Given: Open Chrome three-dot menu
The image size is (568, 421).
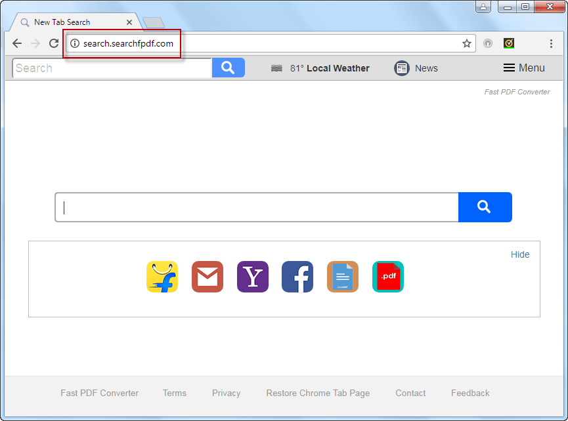Looking at the screenshot, I should pyautogui.click(x=551, y=43).
